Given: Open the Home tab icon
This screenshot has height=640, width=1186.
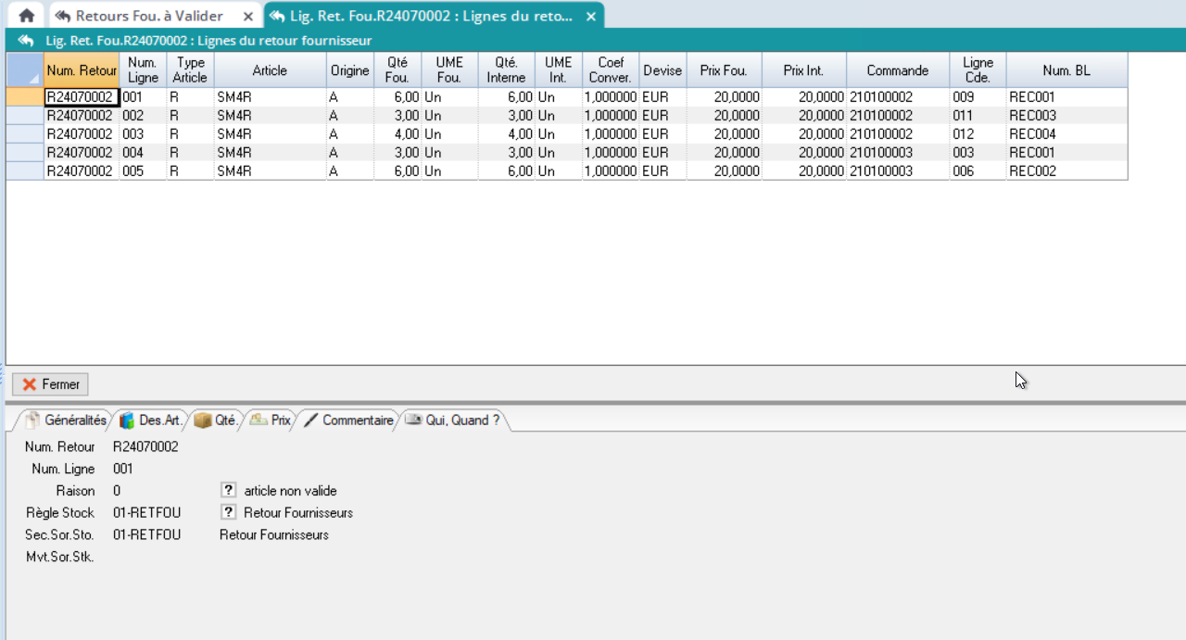Looking at the screenshot, I should (27, 16).
